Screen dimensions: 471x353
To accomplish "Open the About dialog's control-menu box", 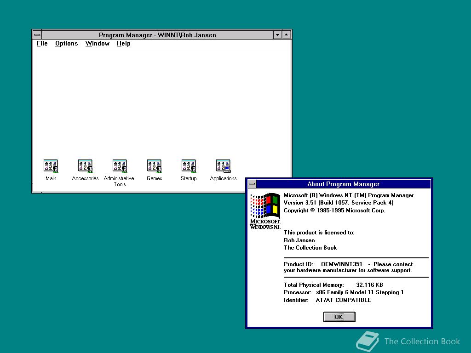I will pos(252,184).
